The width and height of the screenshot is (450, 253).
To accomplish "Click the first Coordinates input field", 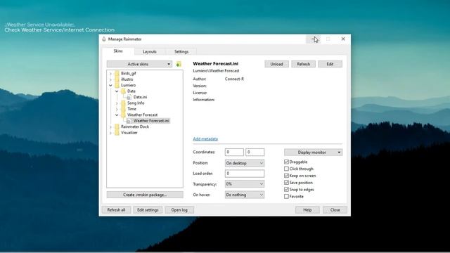I will point(234,152).
